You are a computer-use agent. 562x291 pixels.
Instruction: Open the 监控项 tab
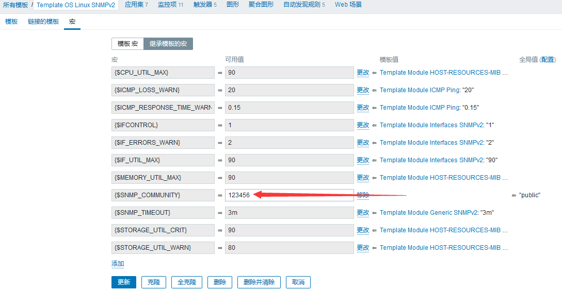170,5
